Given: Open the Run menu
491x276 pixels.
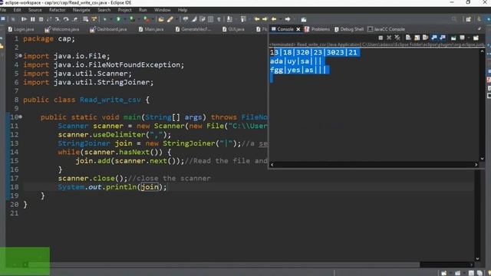Looking at the screenshot, I should point(143,10).
